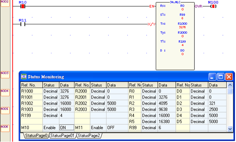Select the R5 data value 16380
The width and height of the screenshot is (236, 142).
click(167, 121)
